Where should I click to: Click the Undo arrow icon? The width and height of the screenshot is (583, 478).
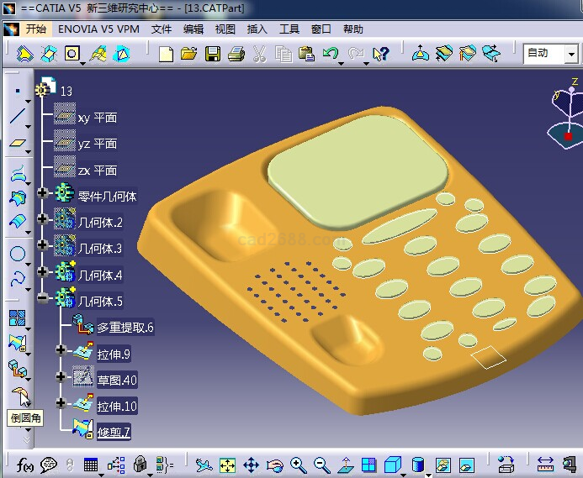(330, 54)
